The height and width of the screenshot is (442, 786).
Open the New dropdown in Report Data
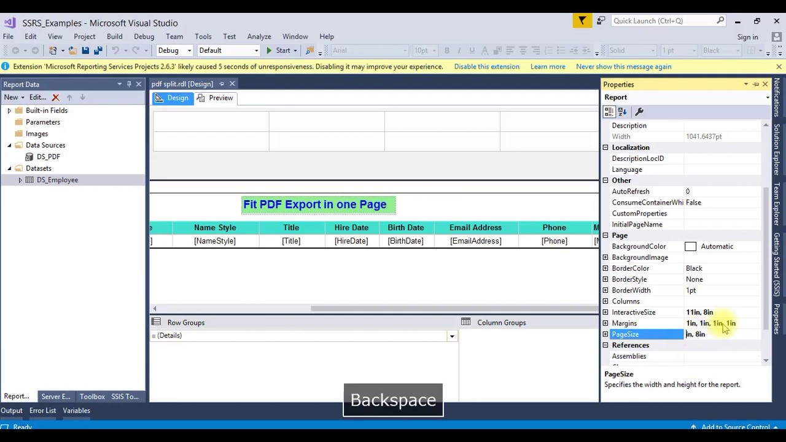coord(14,97)
